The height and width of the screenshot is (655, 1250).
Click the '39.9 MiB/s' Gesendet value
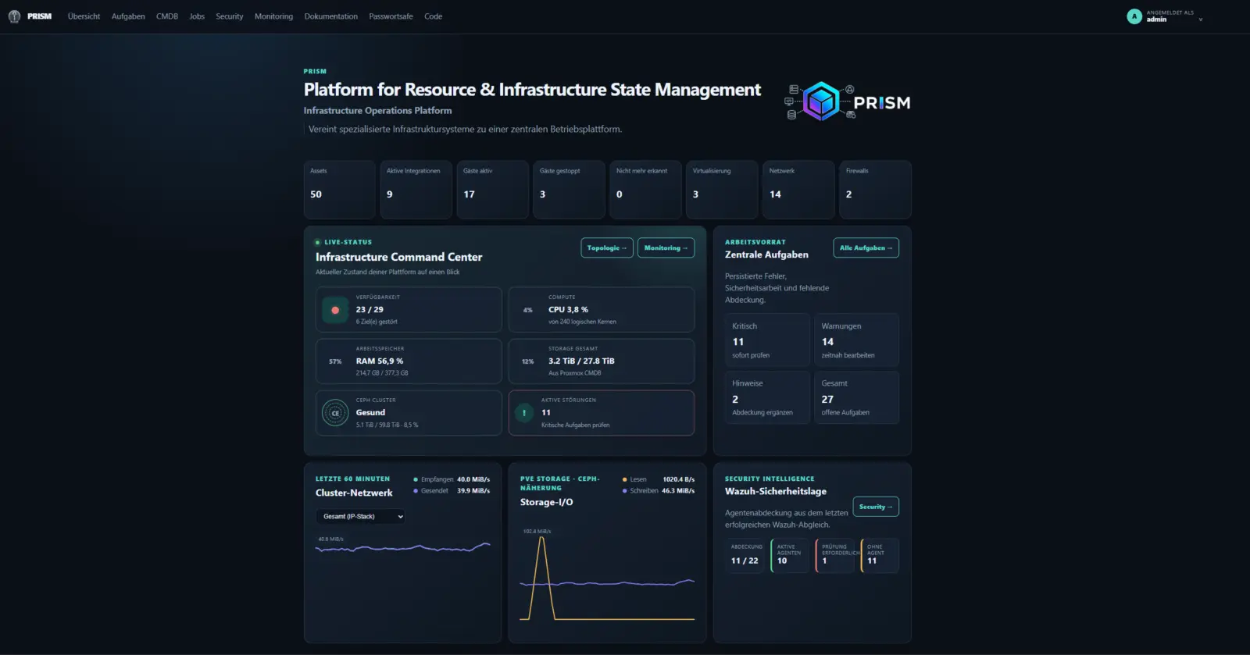point(473,491)
